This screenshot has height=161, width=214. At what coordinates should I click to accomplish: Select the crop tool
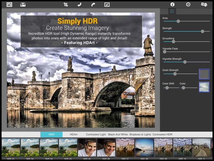click(66, 5)
